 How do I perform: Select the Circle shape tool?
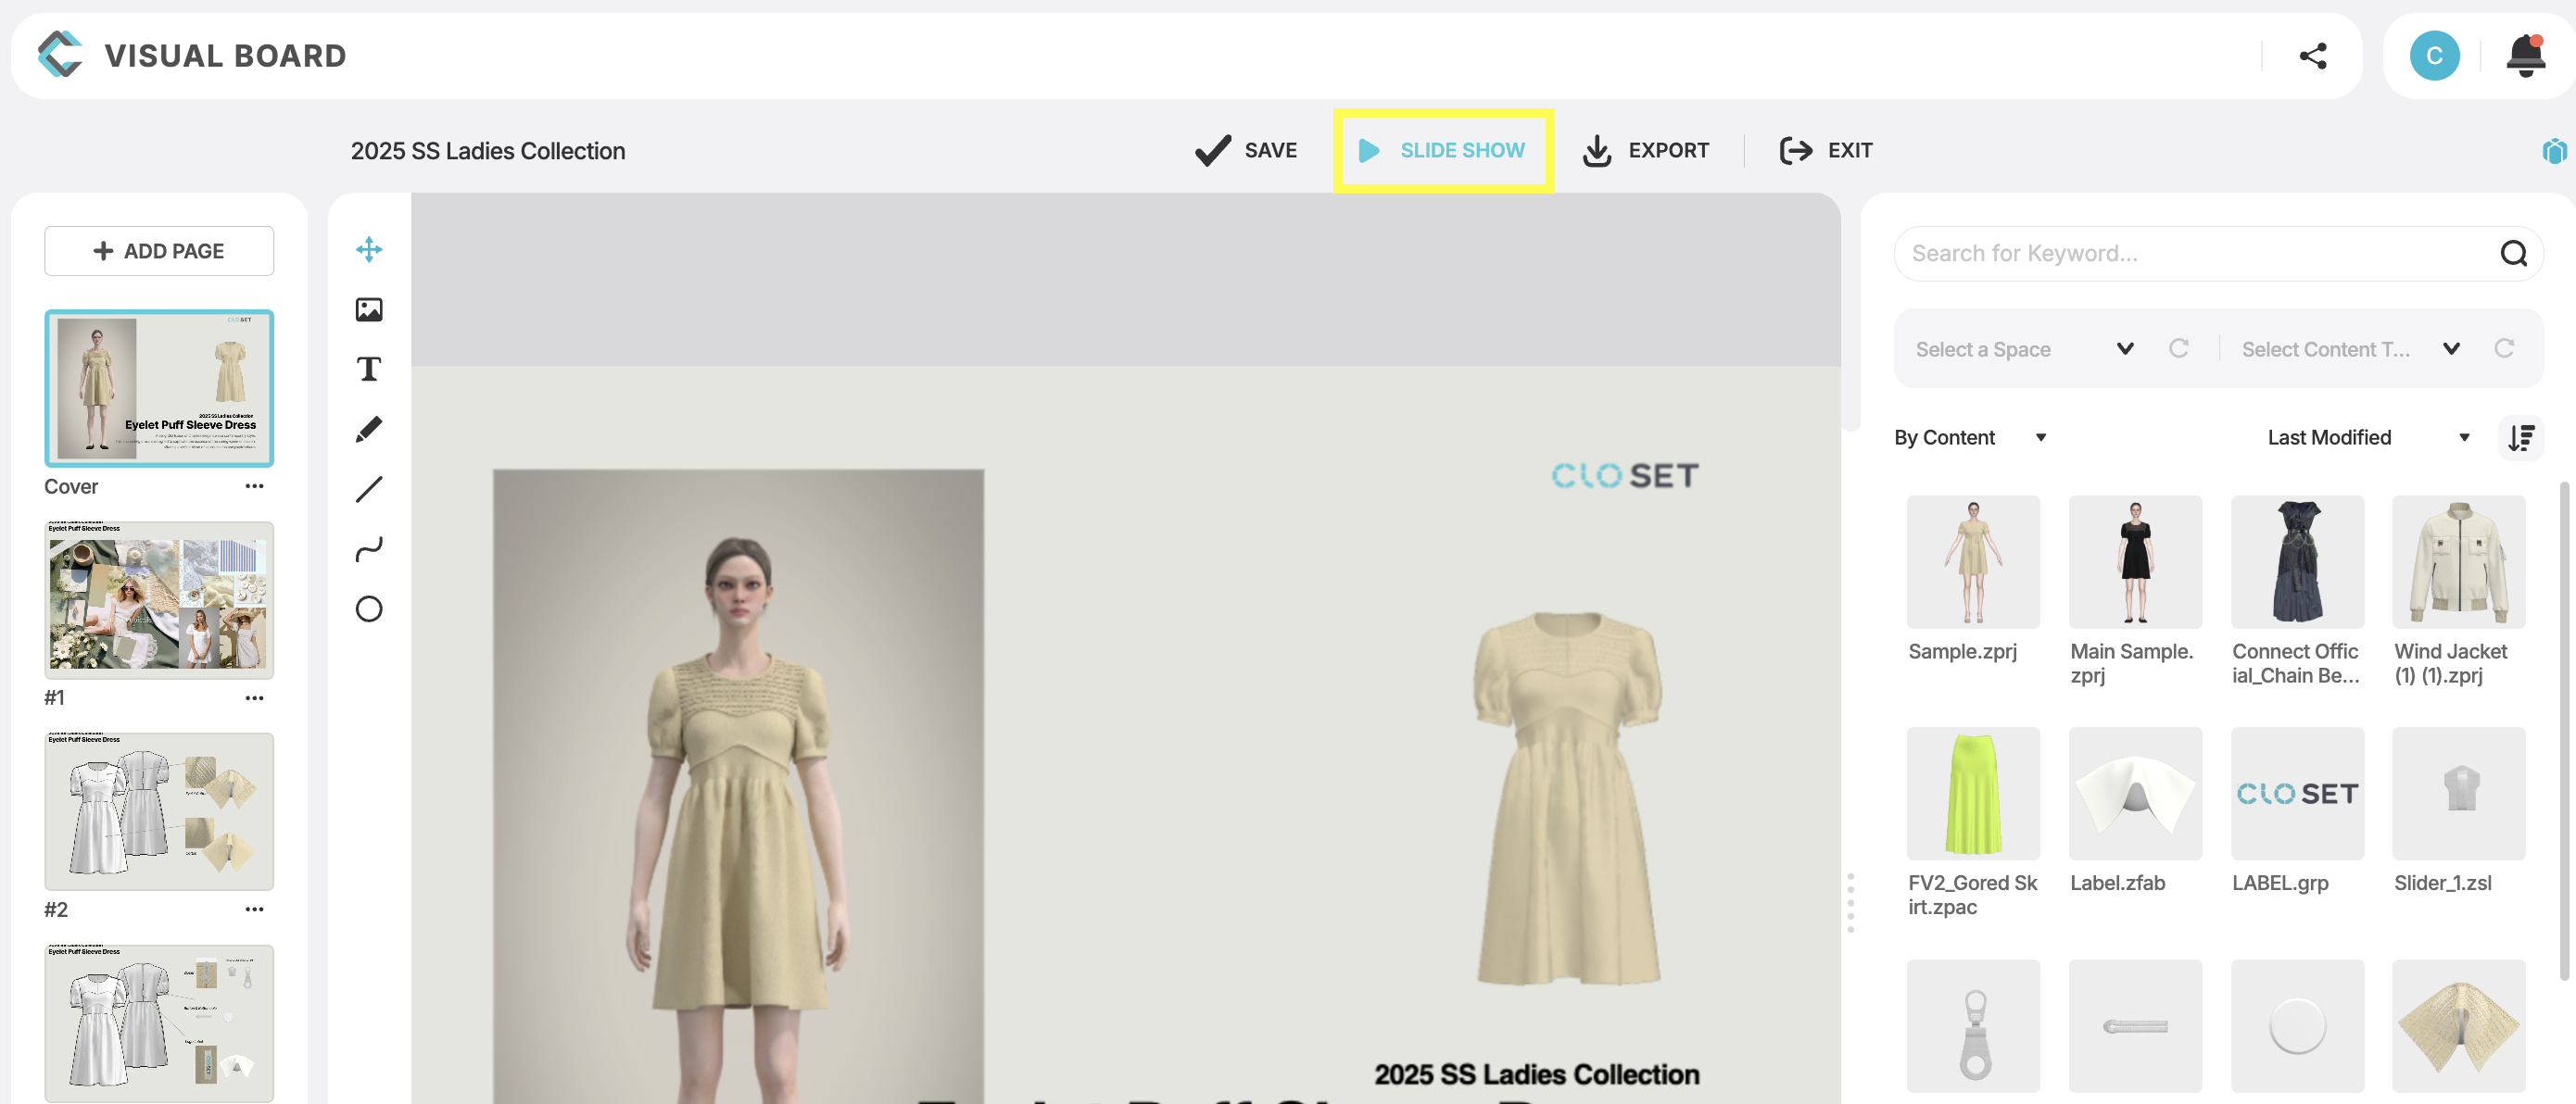pyautogui.click(x=369, y=609)
